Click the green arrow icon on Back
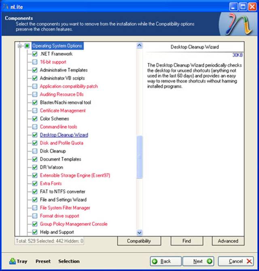Viewport: 259px width, 271px height. [x=155, y=261]
